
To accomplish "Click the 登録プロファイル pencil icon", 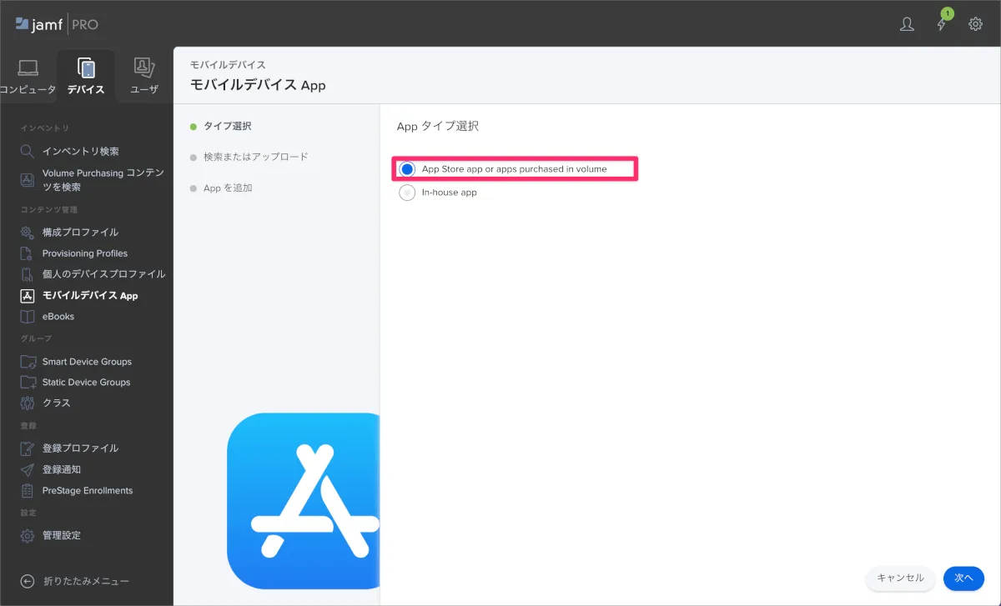I will (x=28, y=448).
